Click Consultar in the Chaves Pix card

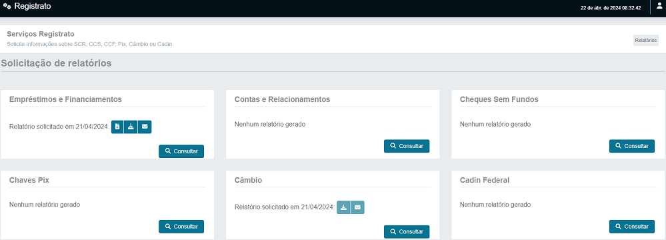181,227
